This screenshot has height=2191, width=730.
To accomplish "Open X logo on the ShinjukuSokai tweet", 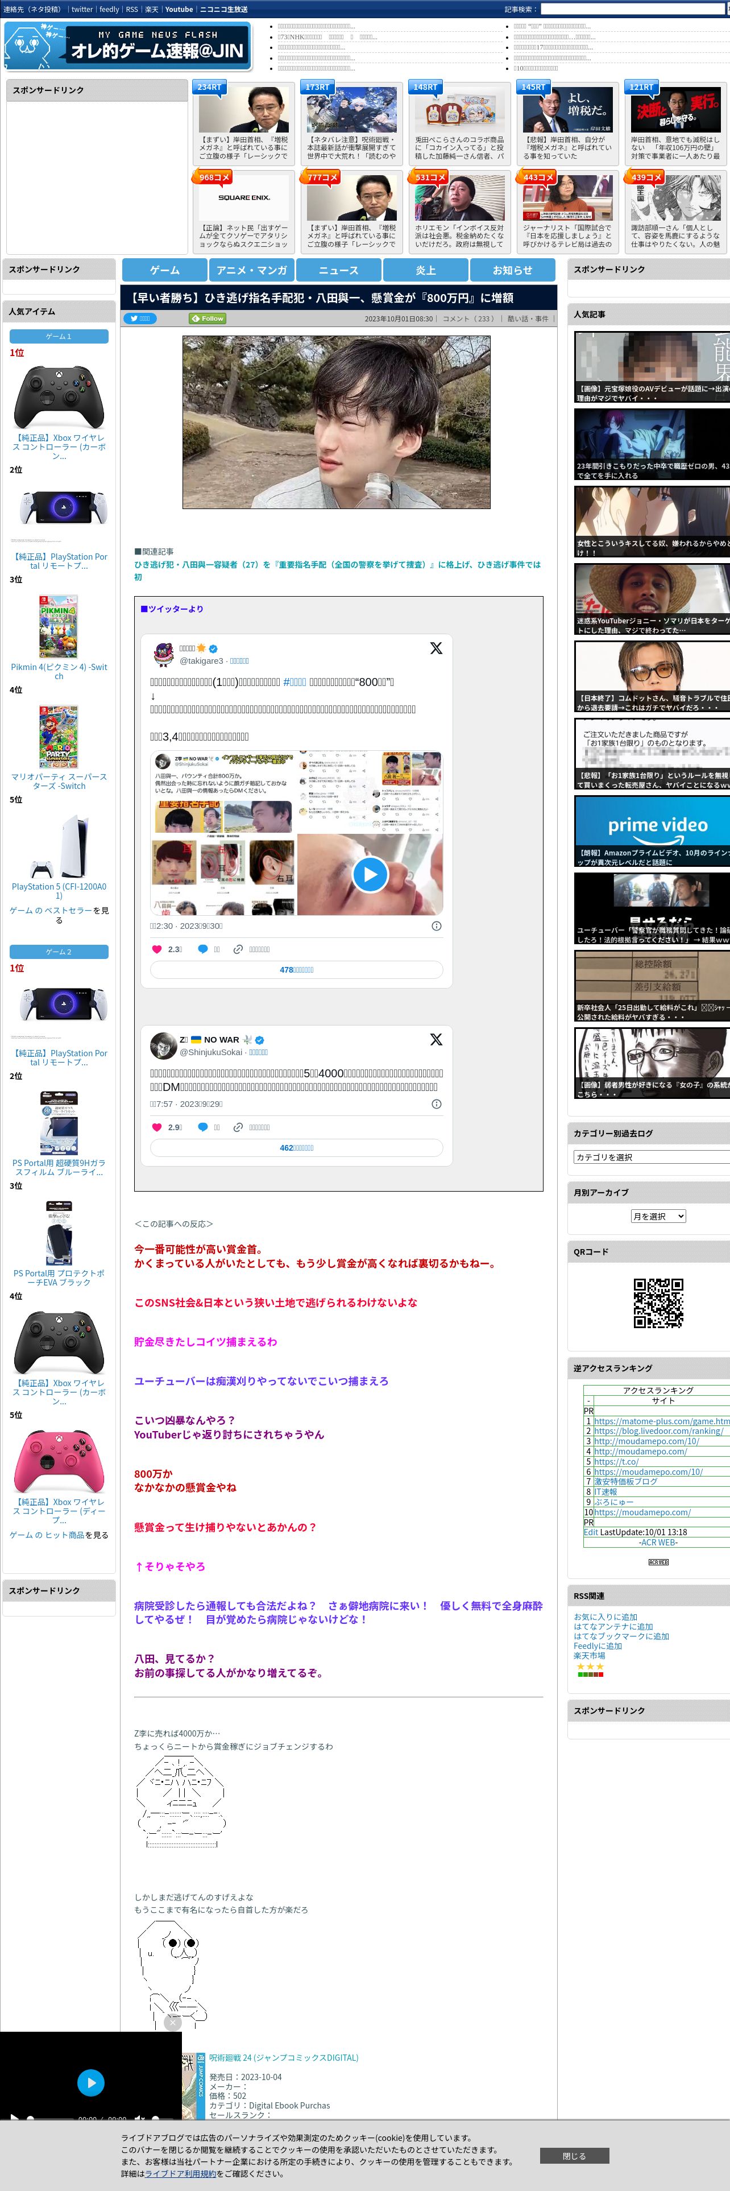I will tap(436, 1039).
